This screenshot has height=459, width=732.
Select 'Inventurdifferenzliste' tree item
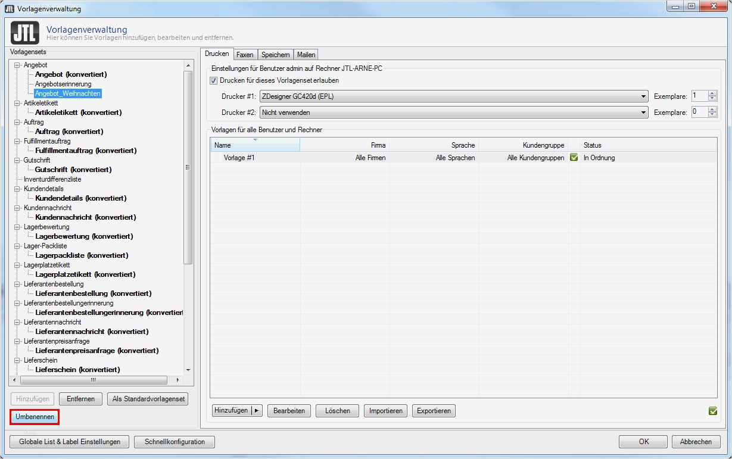pyautogui.click(x=52, y=179)
